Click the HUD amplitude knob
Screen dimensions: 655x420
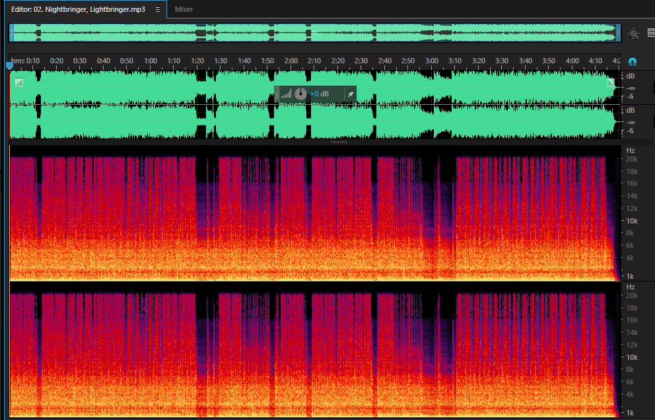coord(300,94)
